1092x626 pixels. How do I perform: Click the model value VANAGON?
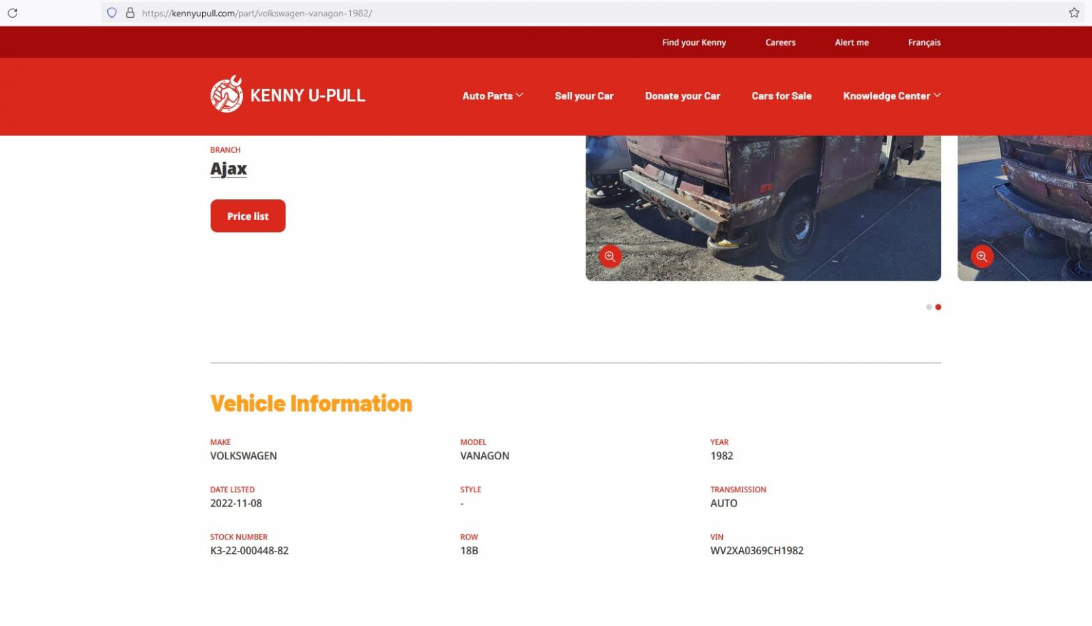(485, 456)
